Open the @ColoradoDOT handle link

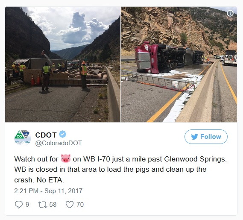[x=59, y=143]
